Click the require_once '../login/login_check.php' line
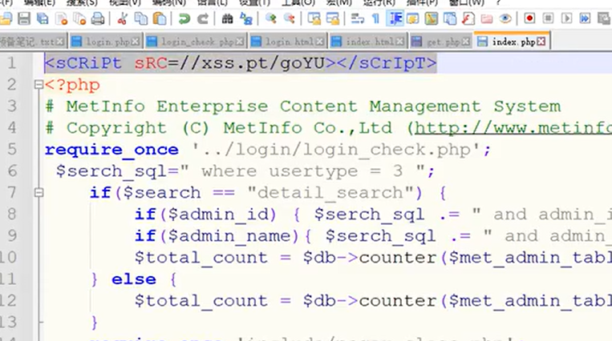Image resolution: width=612 pixels, height=341 pixels. point(267,150)
